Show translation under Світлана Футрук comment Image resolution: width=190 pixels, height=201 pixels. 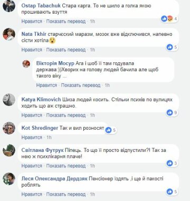point(66,166)
